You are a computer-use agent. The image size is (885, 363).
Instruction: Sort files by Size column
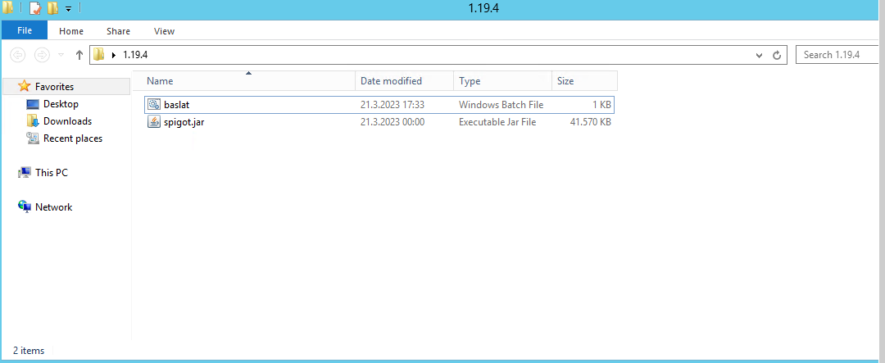click(584, 81)
